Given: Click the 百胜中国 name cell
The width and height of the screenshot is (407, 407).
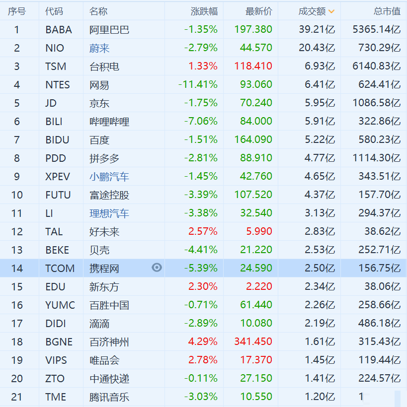Looking at the screenshot, I should click(x=109, y=306).
